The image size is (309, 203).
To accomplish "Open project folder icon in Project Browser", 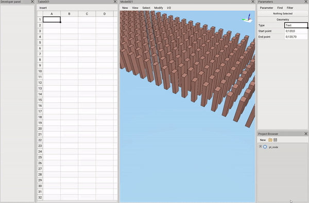I will (x=270, y=140).
